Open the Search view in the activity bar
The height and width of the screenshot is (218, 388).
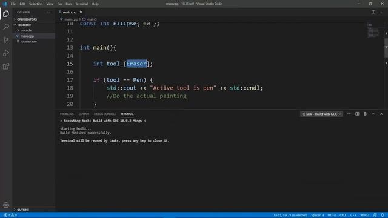[6, 27]
